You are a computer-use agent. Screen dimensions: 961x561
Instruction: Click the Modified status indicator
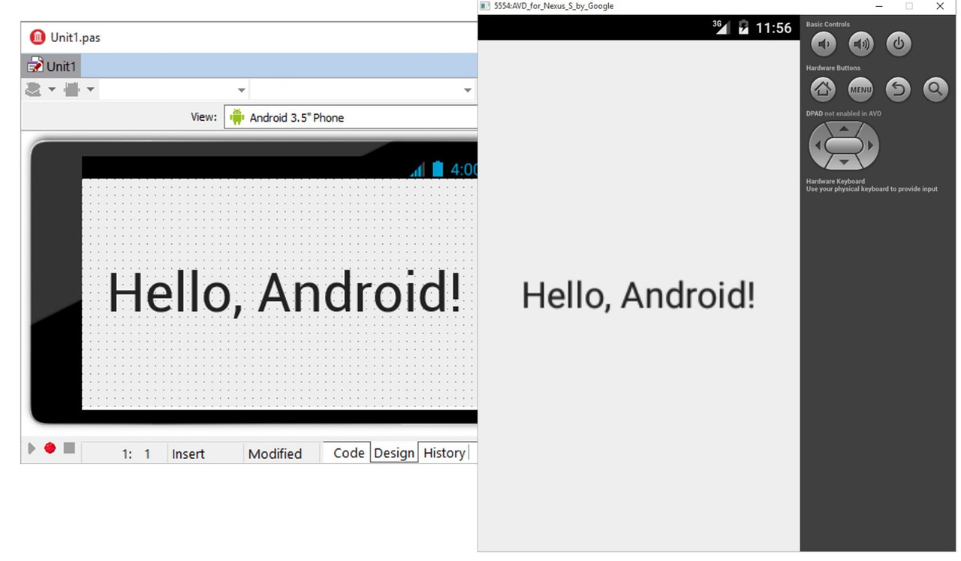(275, 454)
